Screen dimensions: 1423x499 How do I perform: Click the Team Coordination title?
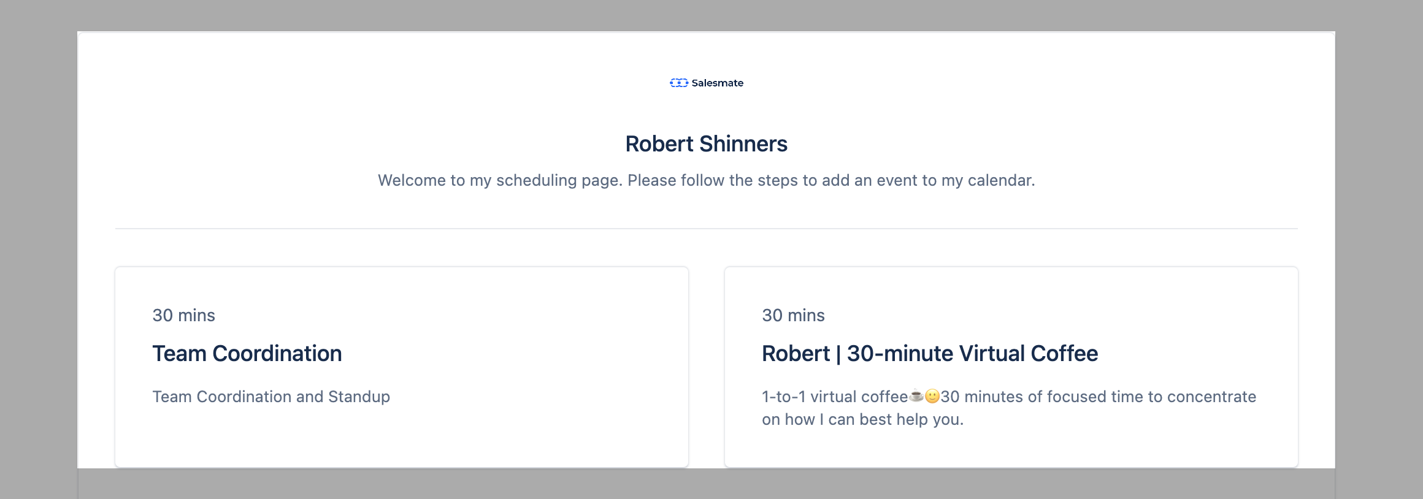(247, 354)
